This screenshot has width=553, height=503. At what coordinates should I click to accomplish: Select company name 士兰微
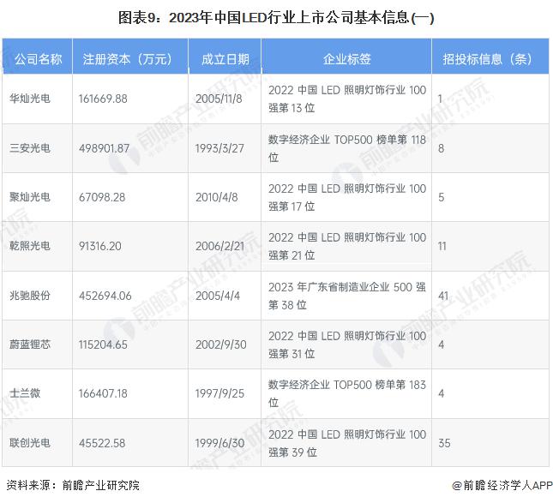[25, 393]
